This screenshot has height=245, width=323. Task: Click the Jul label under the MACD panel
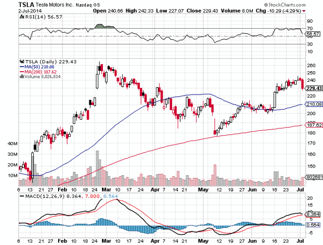pos(301,240)
